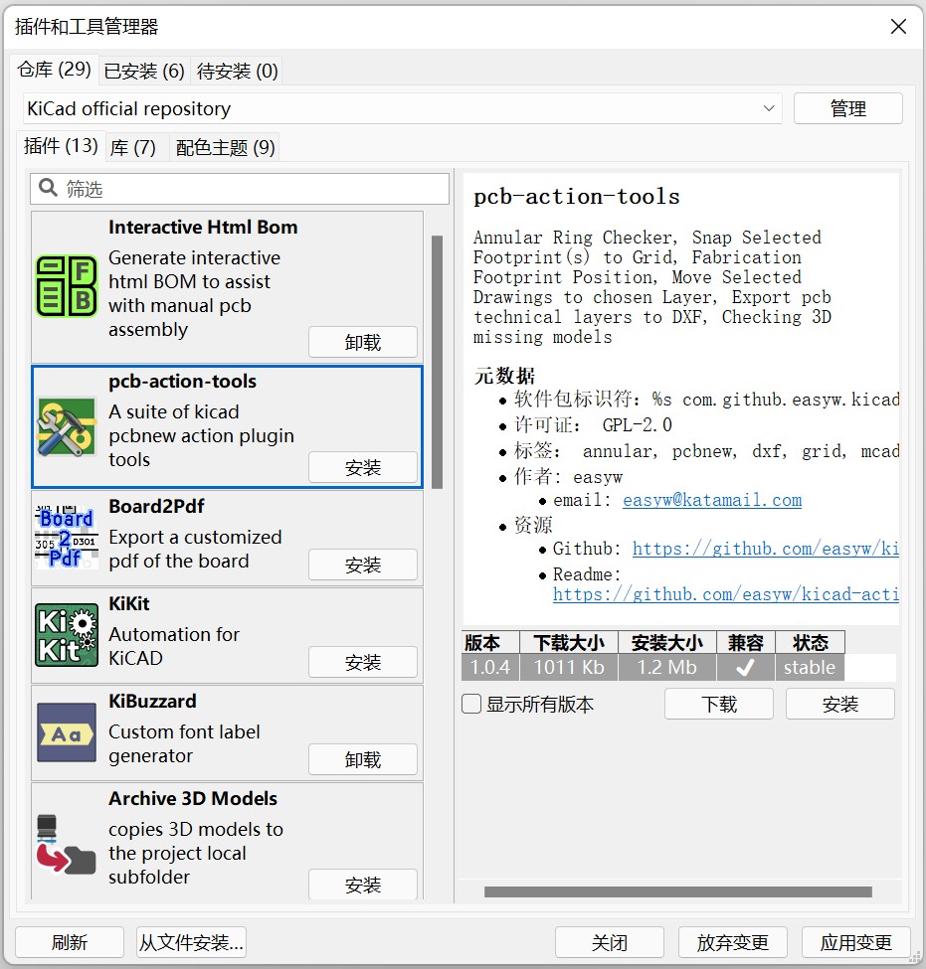
Task: Click the 刷新 button
Action: pyautogui.click(x=70, y=942)
